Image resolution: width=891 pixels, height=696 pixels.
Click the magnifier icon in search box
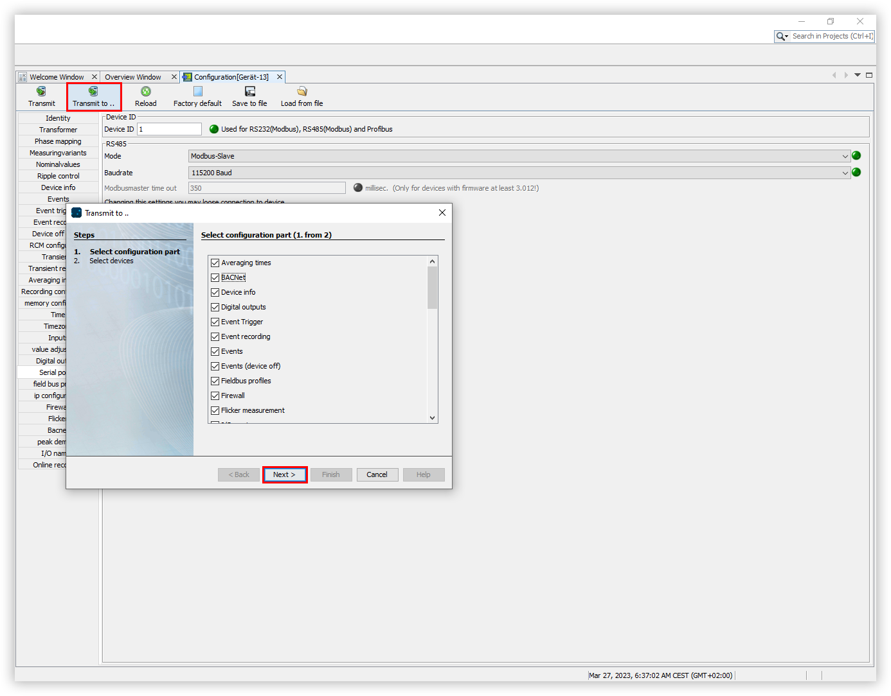click(781, 36)
